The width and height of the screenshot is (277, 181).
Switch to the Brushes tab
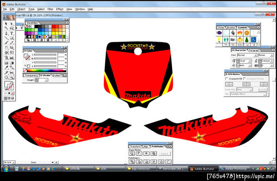point(231,28)
